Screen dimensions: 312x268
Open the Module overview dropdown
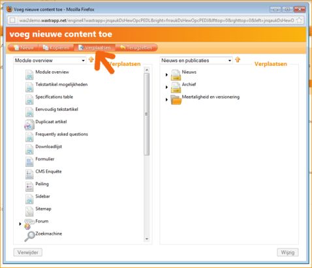click(x=50, y=61)
